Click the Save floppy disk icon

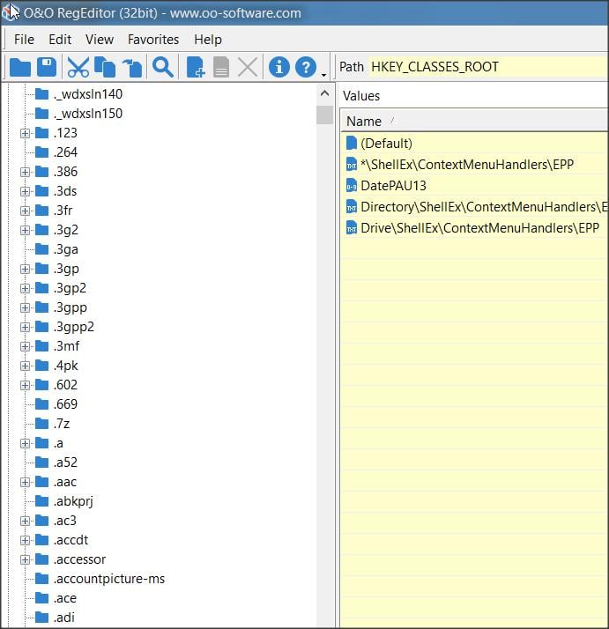(x=47, y=67)
